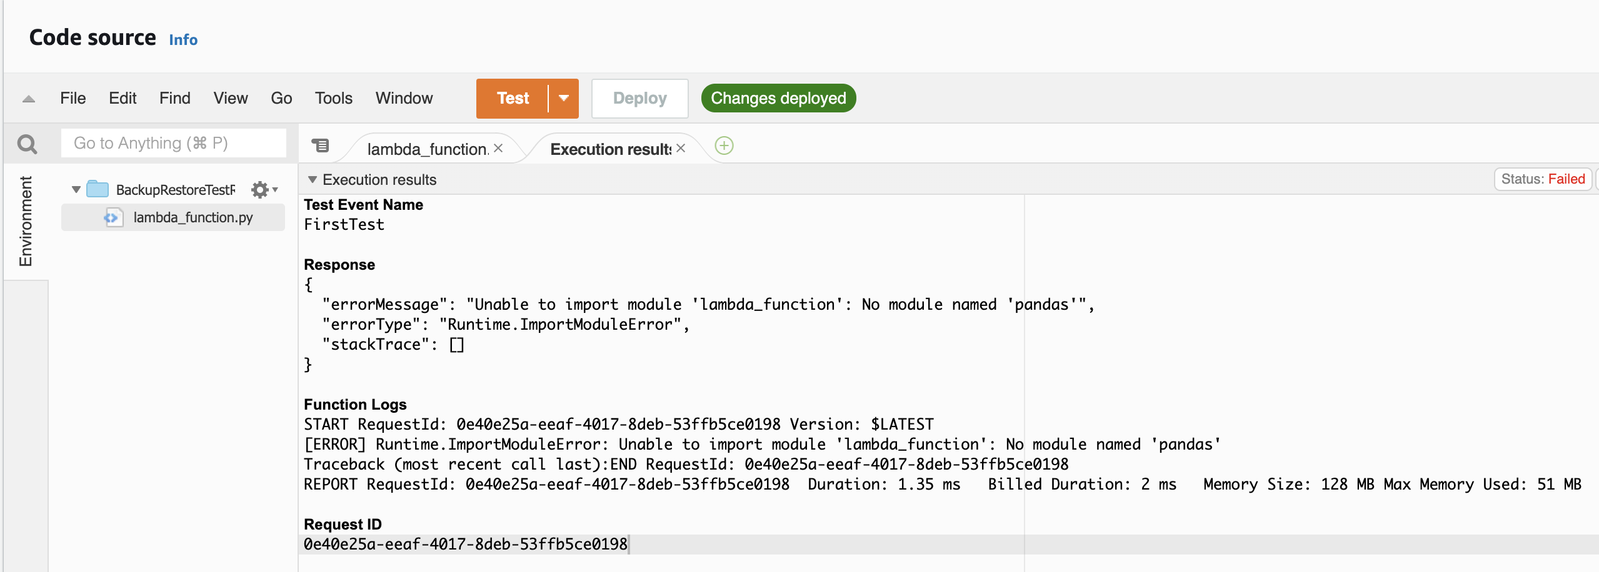1599x572 pixels.
Task: Open the Test button dropdown arrow
Action: pos(564,99)
